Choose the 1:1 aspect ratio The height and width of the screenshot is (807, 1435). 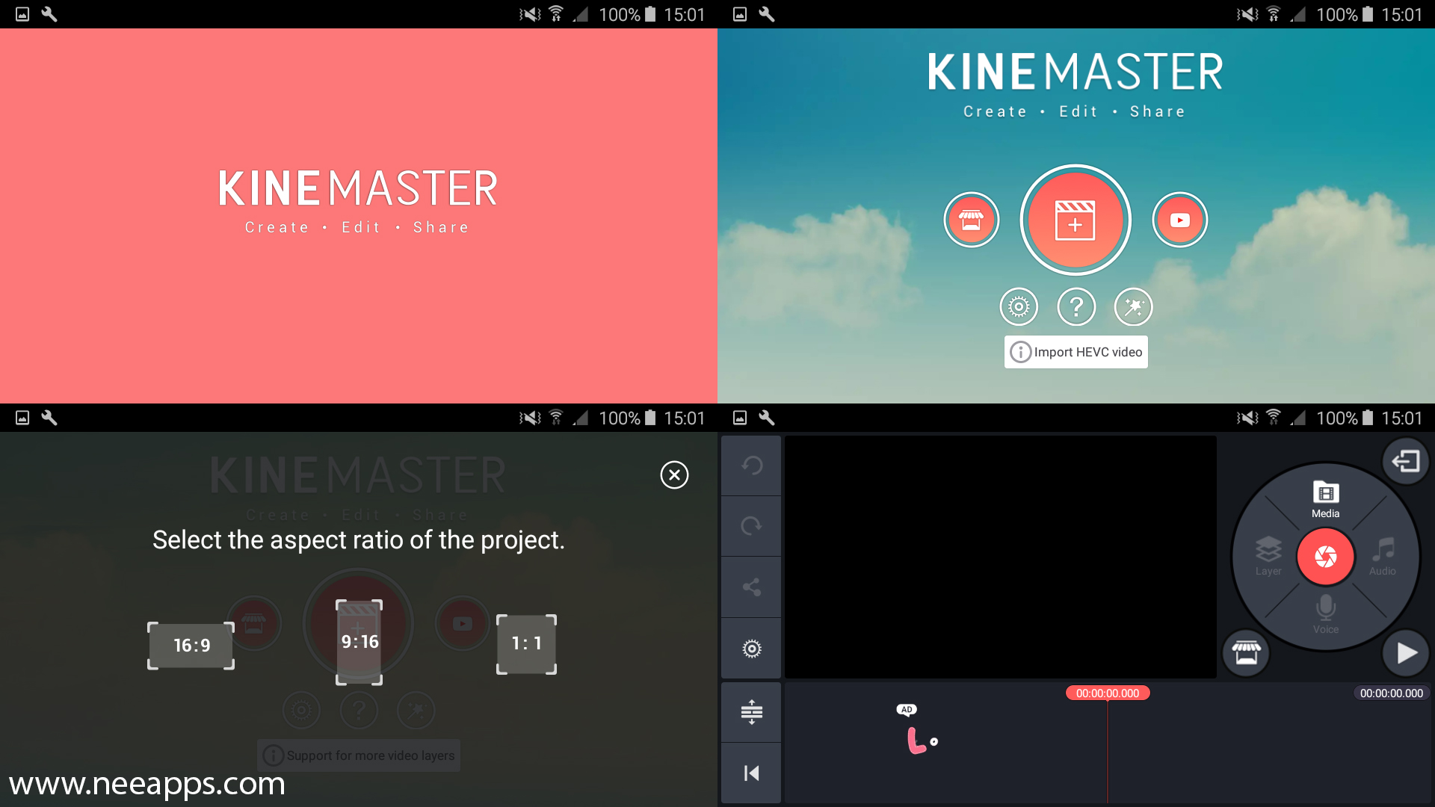tap(526, 644)
